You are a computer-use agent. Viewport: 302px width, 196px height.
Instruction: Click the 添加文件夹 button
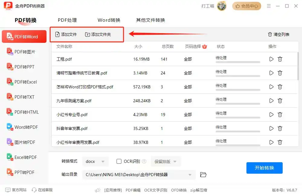pyautogui.click(x=98, y=34)
